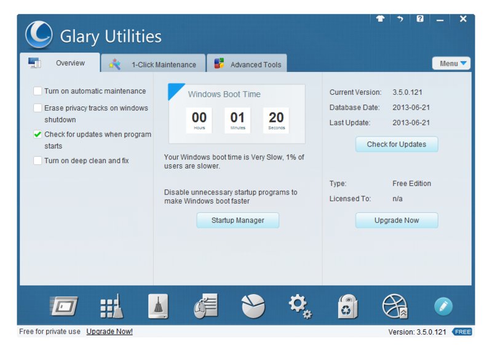Screen dimensions: 492x355
Task: Click the skin shirt icon in title bar
Action: coord(380,19)
